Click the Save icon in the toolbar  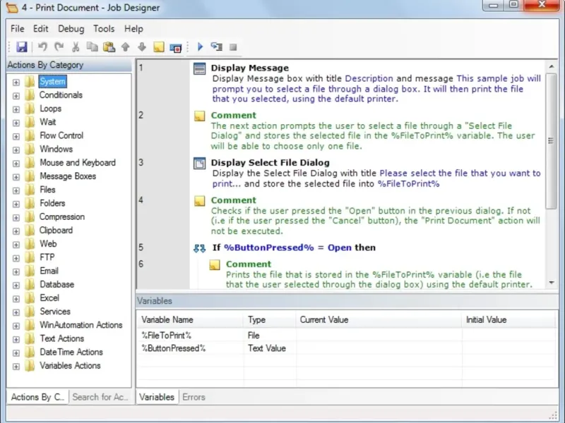coord(22,47)
